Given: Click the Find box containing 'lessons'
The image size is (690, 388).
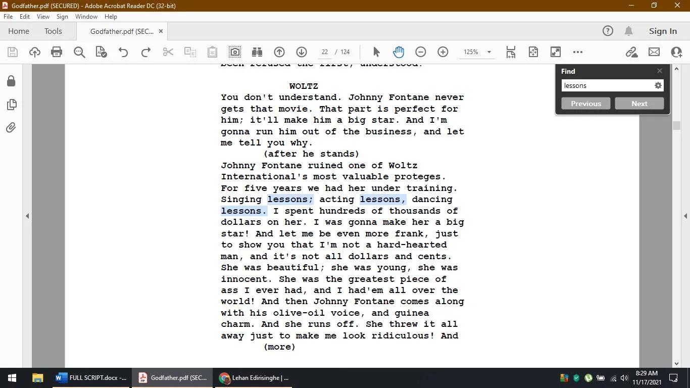Looking at the screenshot, I should 607,86.
